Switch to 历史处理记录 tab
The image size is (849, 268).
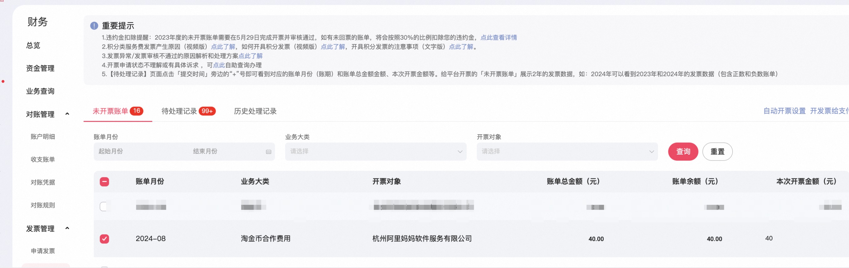[x=255, y=111]
